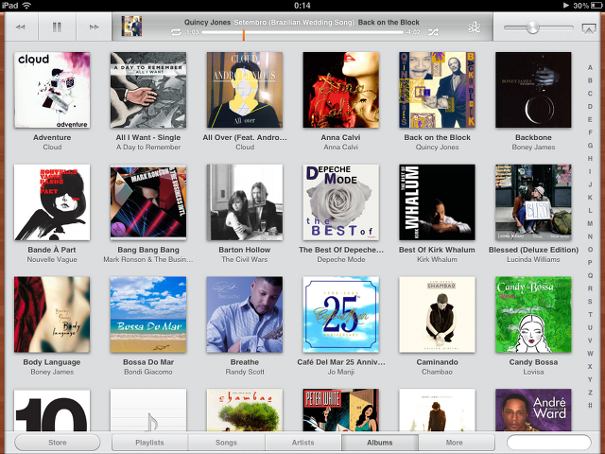Open the Peter White album cover
The height and width of the screenshot is (454, 605).
coord(340,410)
